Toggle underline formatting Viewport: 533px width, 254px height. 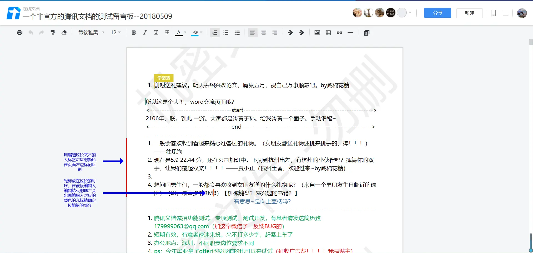point(156,33)
